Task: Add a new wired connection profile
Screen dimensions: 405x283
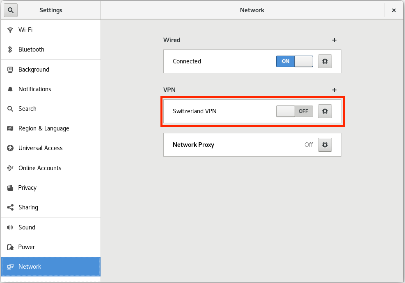Action: (334, 40)
